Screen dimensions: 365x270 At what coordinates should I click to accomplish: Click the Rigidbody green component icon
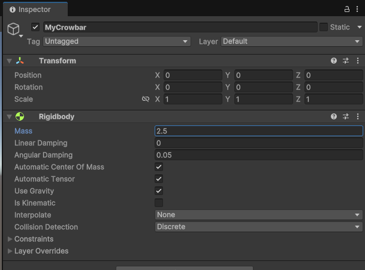20,116
